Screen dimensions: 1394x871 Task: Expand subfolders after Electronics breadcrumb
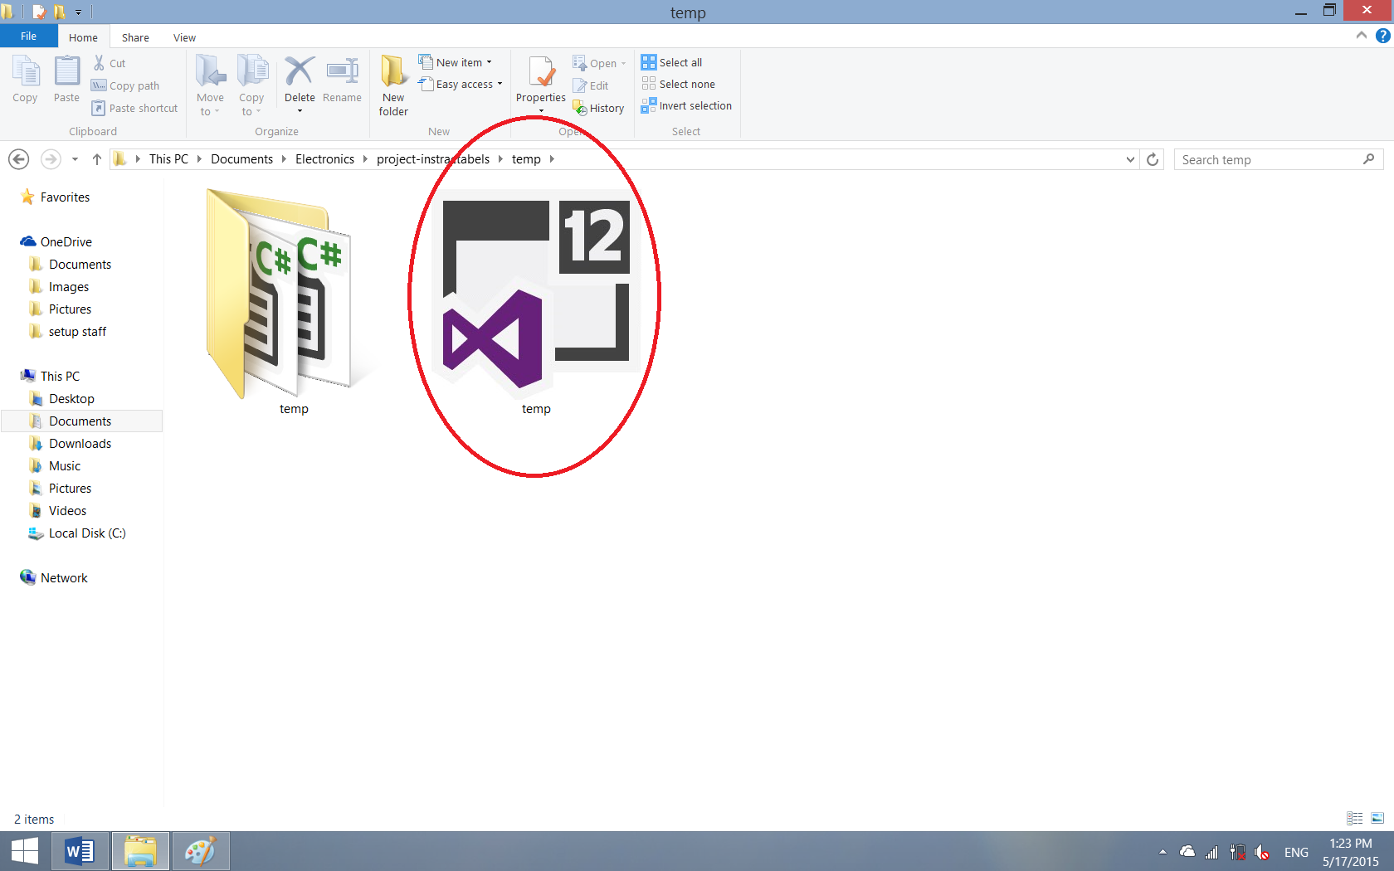[x=365, y=159]
